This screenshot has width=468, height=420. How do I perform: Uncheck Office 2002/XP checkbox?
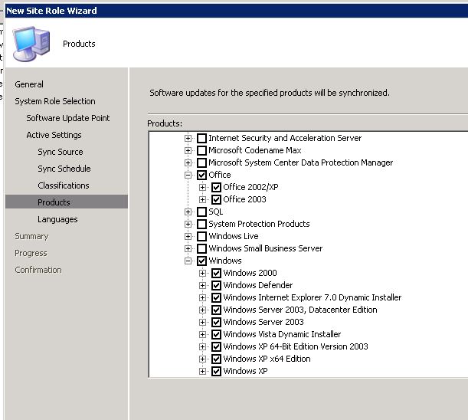(217, 187)
